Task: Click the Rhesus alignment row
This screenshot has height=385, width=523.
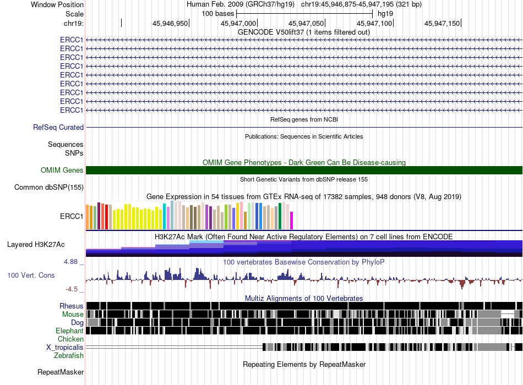Action: (x=304, y=306)
